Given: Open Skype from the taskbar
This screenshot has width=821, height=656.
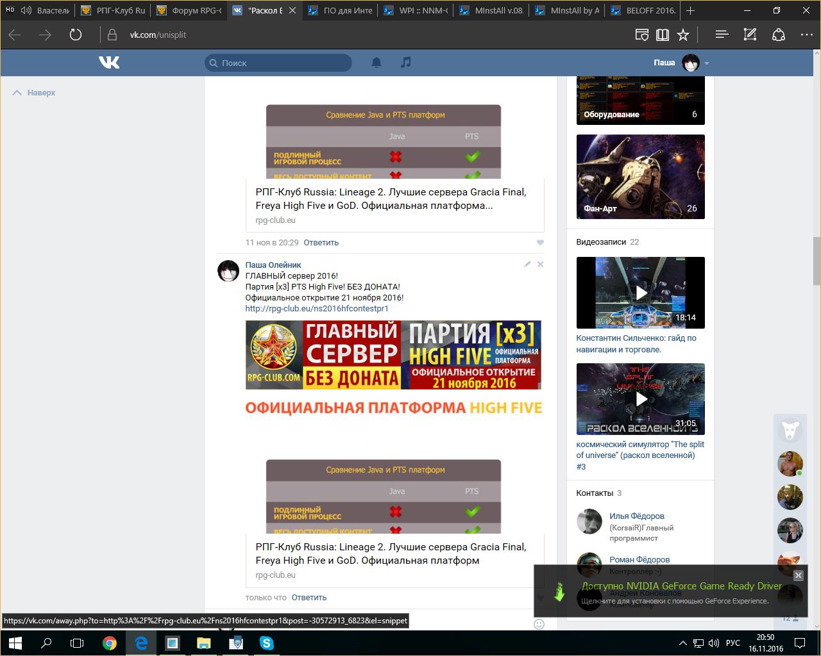Looking at the screenshot, I should point(266,643).
